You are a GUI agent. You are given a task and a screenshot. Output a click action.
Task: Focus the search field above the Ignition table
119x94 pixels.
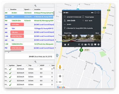(x=44, y=61)
